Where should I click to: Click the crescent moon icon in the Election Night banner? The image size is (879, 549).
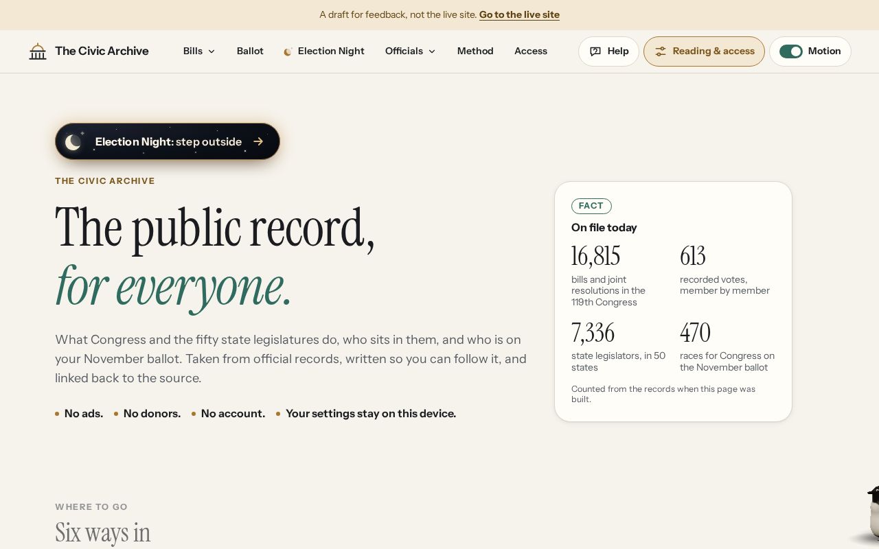pos(73,142)
